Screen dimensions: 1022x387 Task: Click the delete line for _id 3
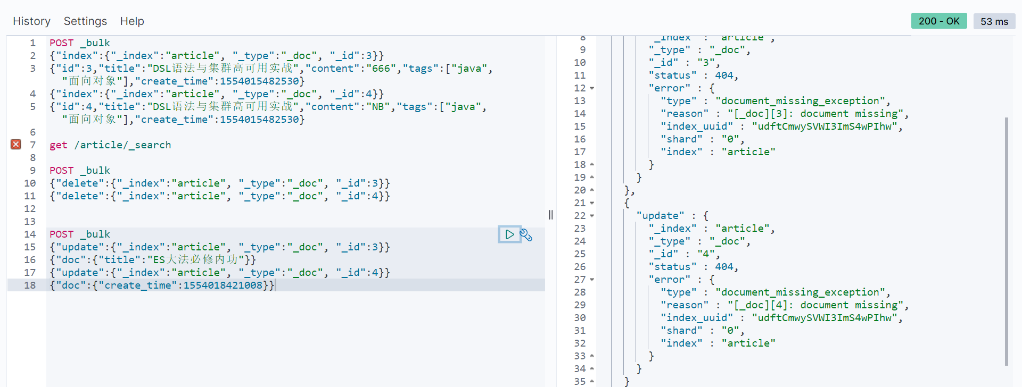[220, 183]
